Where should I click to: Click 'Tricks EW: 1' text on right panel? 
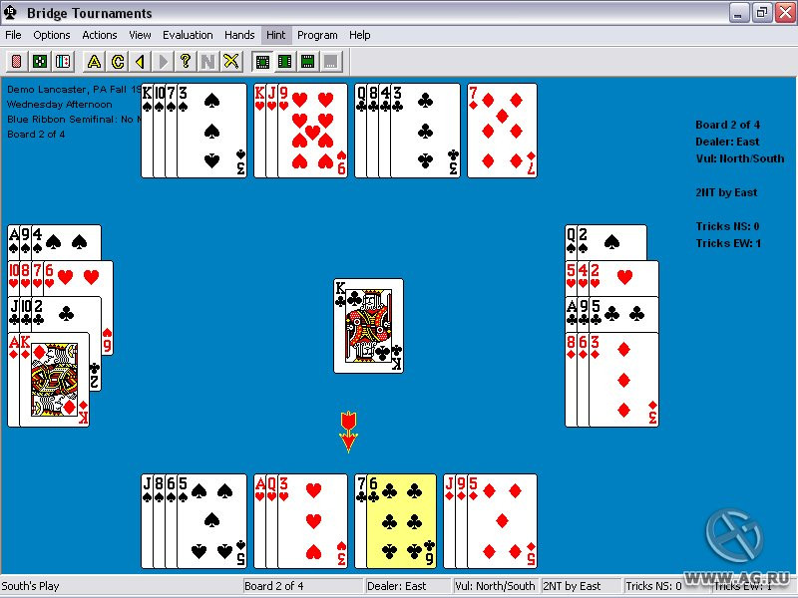(728, 243)
